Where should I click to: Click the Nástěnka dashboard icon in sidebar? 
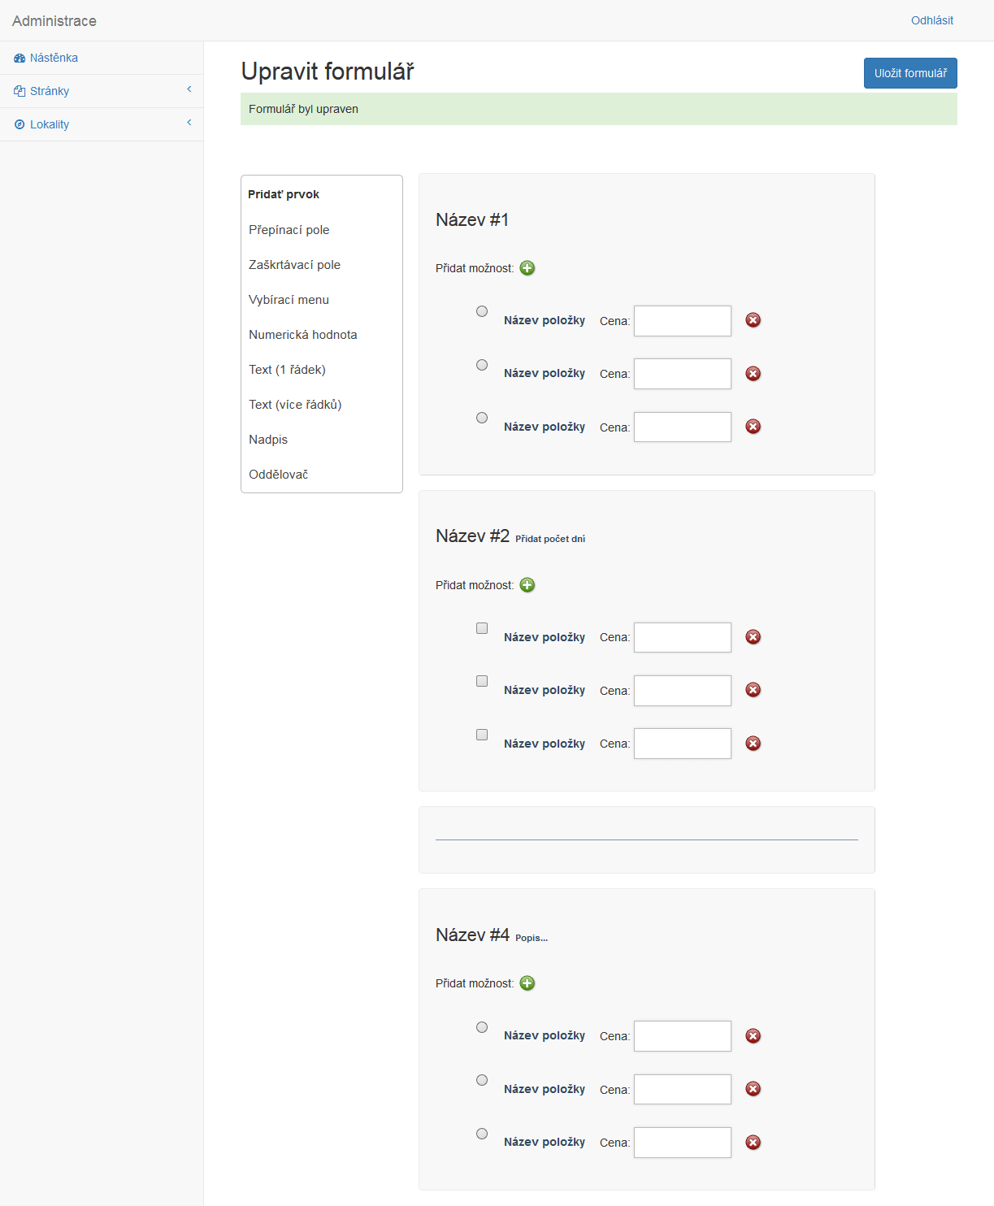coord(20,59)
